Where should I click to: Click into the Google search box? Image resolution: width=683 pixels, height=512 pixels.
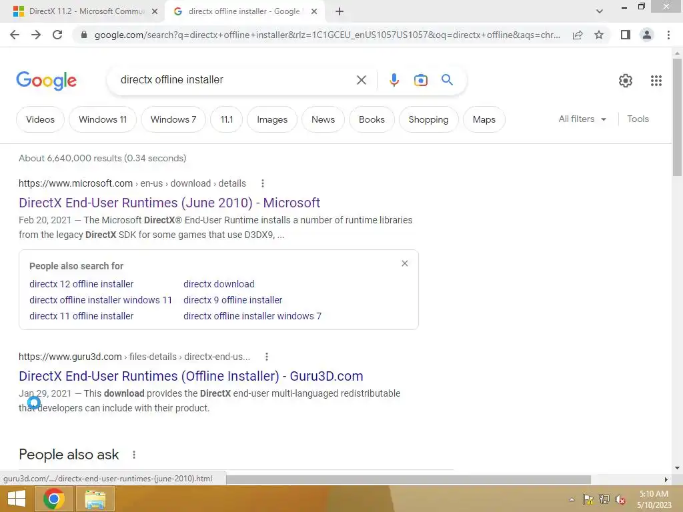click(235, 80)
